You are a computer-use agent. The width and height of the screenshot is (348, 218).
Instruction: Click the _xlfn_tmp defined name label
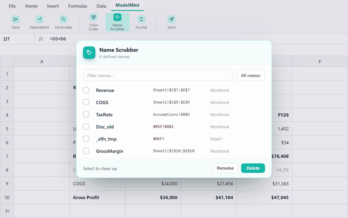106,139
